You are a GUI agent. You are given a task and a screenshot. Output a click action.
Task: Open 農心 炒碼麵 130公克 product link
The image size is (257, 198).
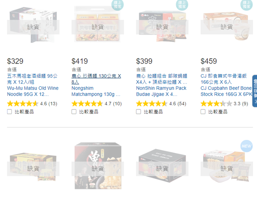96,79
